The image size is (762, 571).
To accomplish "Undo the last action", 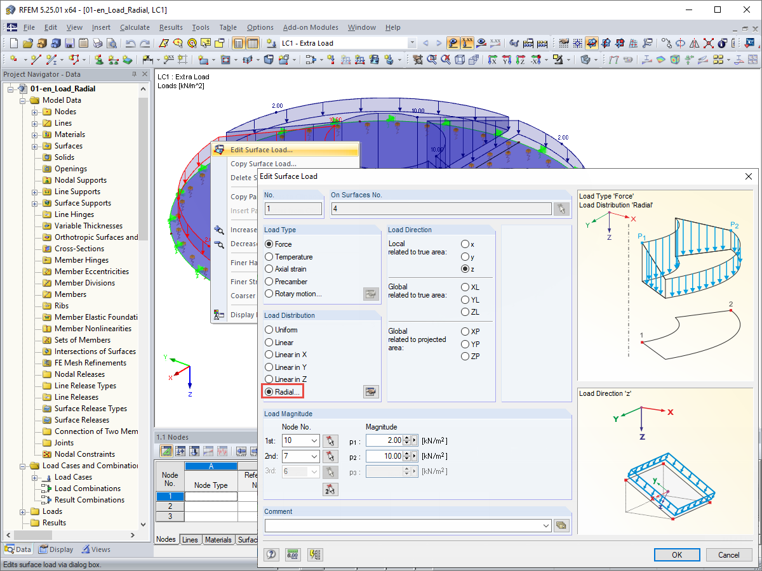I will (x=130, y=43).
